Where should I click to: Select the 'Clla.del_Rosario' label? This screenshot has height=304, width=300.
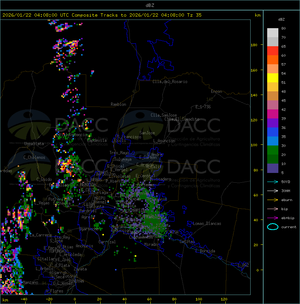pyautogui.click(x=170, y=82)
